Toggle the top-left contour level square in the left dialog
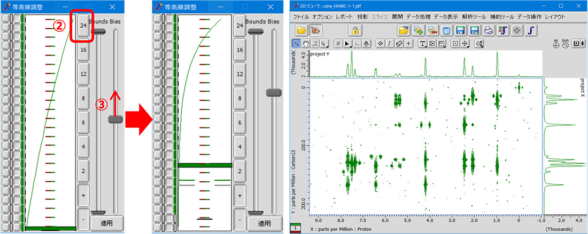This screenshot has height=234, width=588. (x=6, y=19)
